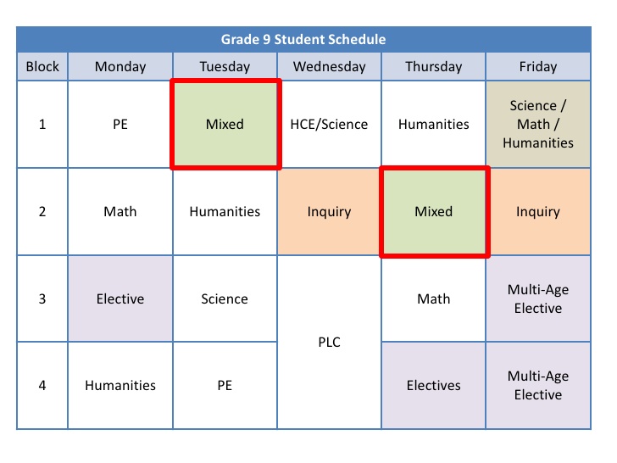The image size is (617, 463).
Task: Select the Block header cell
Action: (42, 66)
